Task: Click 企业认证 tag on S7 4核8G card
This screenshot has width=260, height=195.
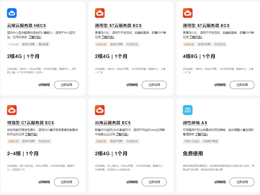Action: pyautogui.click(x=189, y=44)
